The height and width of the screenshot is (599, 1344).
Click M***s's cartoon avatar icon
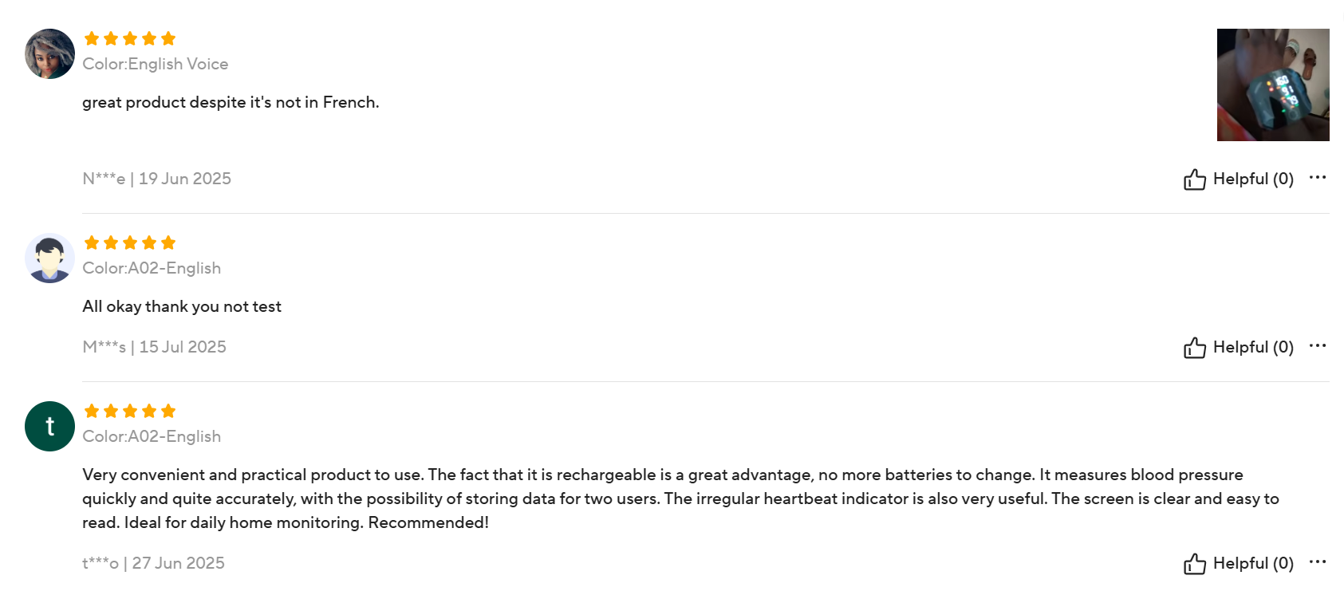(49, 258)
